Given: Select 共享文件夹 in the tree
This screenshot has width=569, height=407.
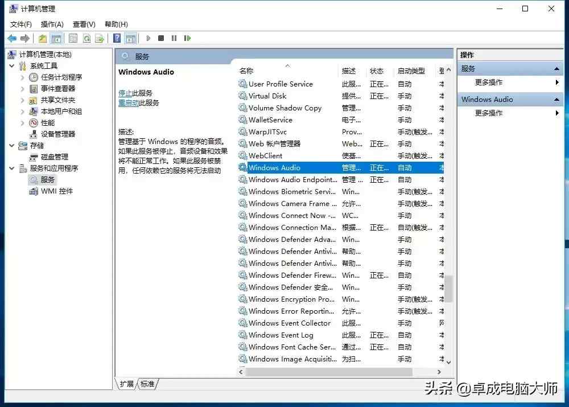Looking at the screenshot, I should point(58,100).
